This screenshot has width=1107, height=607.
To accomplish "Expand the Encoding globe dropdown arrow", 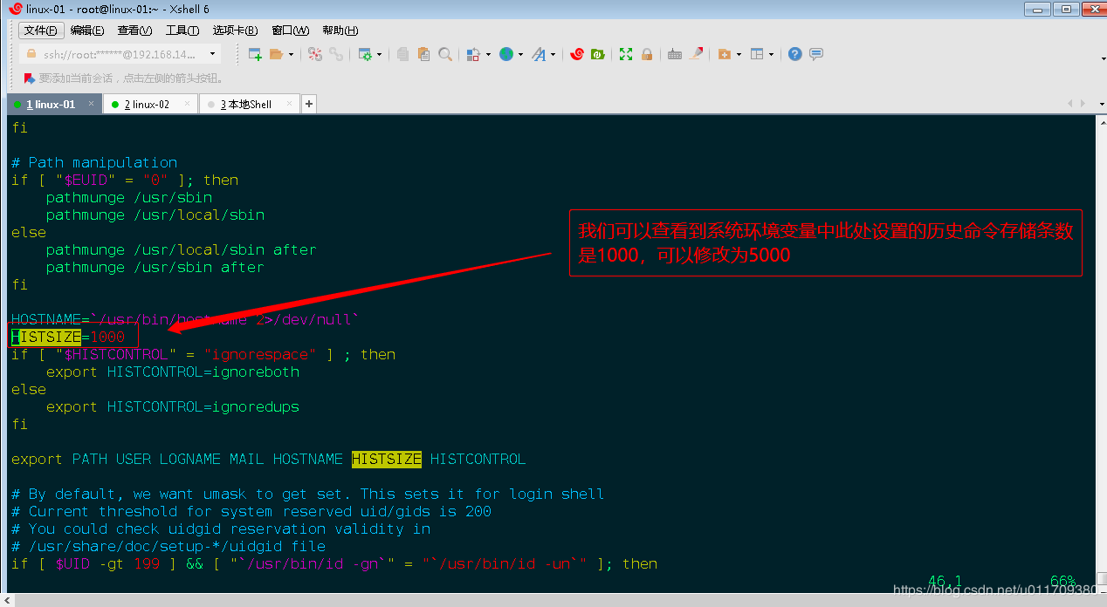I will tap(521, 54).
